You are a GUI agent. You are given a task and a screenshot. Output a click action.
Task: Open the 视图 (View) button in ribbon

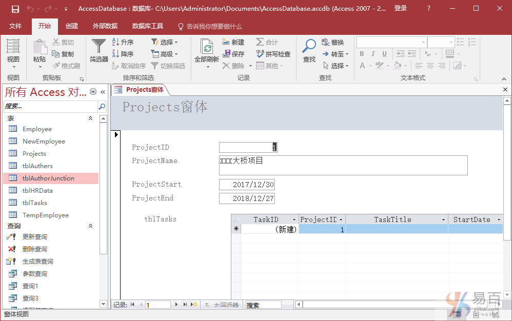click(x=13, y=52)
